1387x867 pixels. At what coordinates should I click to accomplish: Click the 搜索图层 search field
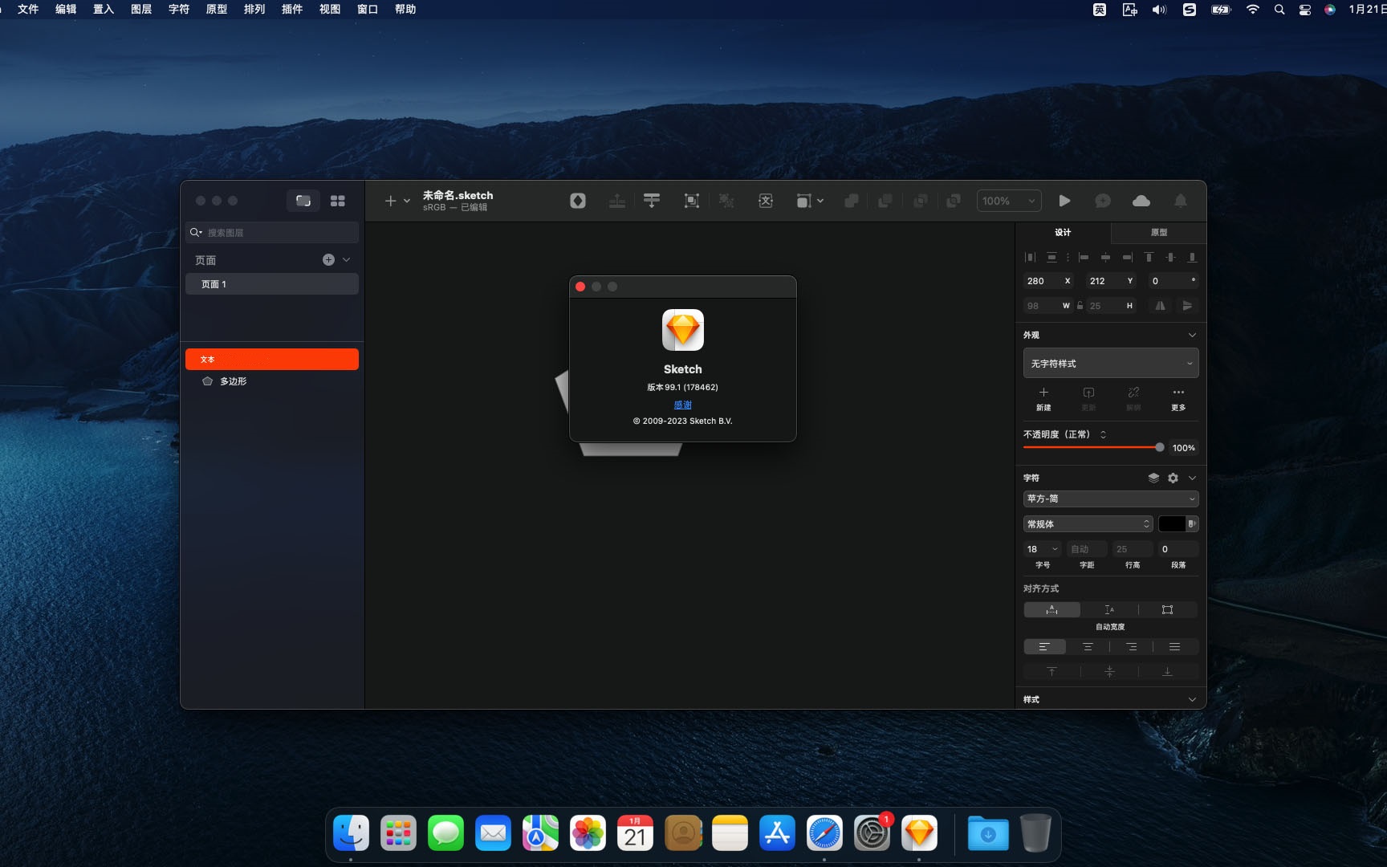click(277, 233)
